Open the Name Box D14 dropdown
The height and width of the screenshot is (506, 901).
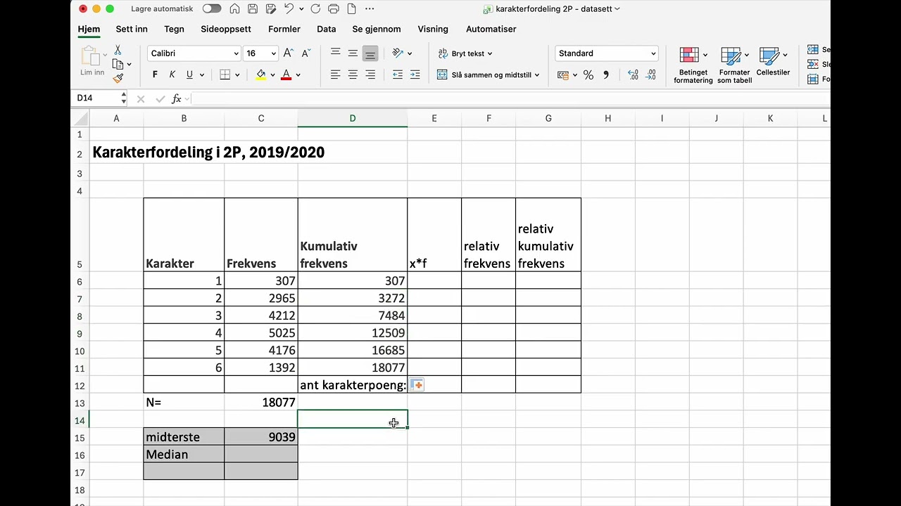click(124, 98)
